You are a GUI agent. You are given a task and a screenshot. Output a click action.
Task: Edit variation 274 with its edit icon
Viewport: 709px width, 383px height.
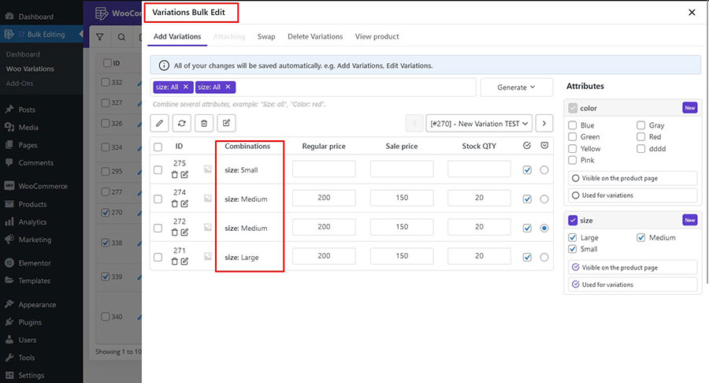point(184,203)
